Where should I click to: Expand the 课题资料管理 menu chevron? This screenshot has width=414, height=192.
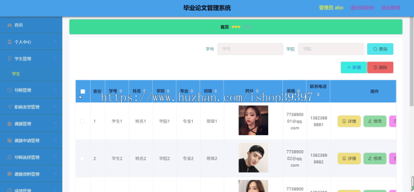pyautogui.click(x=55, y=174)
